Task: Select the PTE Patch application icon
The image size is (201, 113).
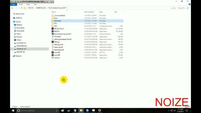Action: 52,37
